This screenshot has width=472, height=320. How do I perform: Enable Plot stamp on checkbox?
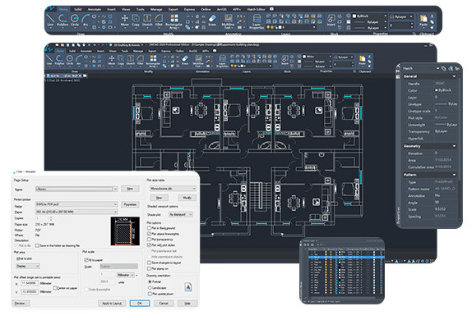pos(149,268)
